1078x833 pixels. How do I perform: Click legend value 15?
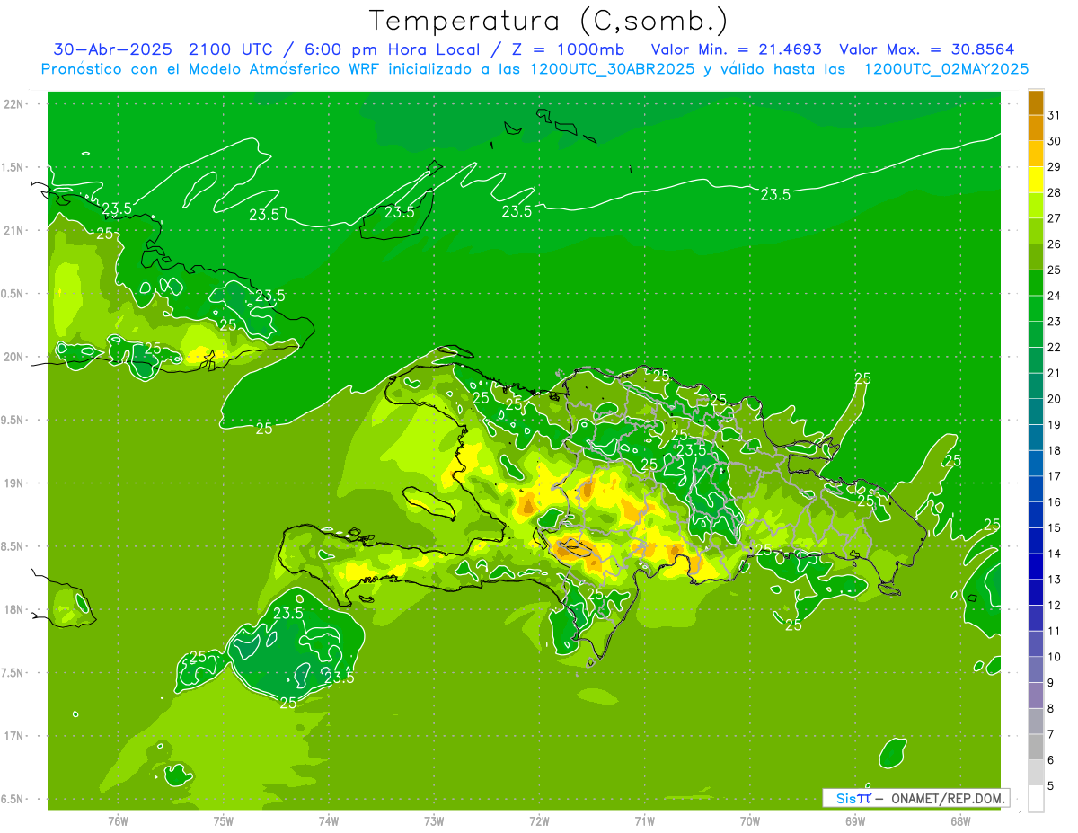coord(1055,527)
